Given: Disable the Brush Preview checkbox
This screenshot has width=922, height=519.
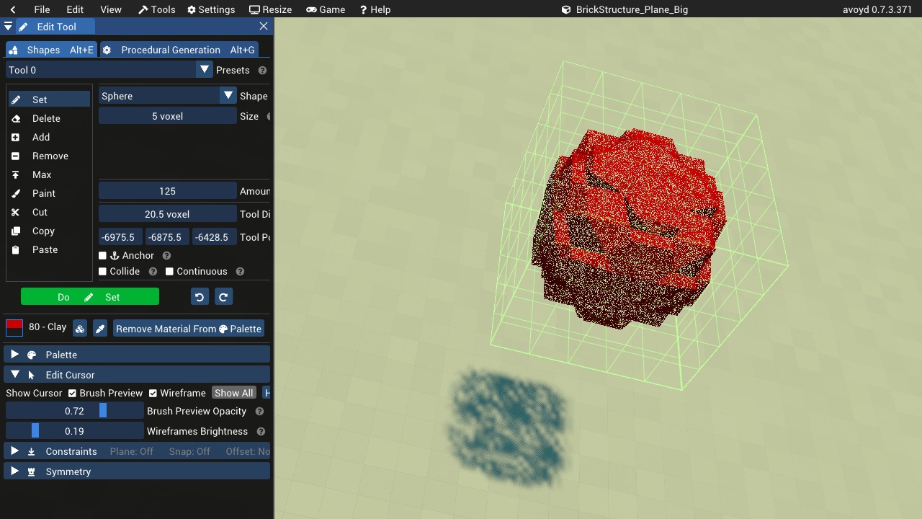Looking at the screenshot, I should [x=73, y=393].
